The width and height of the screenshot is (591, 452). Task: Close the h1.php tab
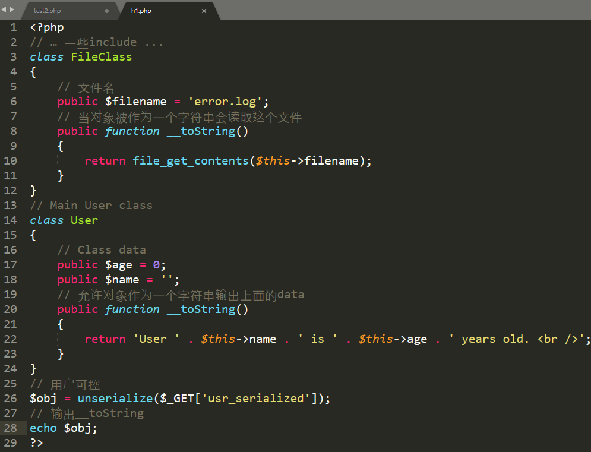(204, 11)
